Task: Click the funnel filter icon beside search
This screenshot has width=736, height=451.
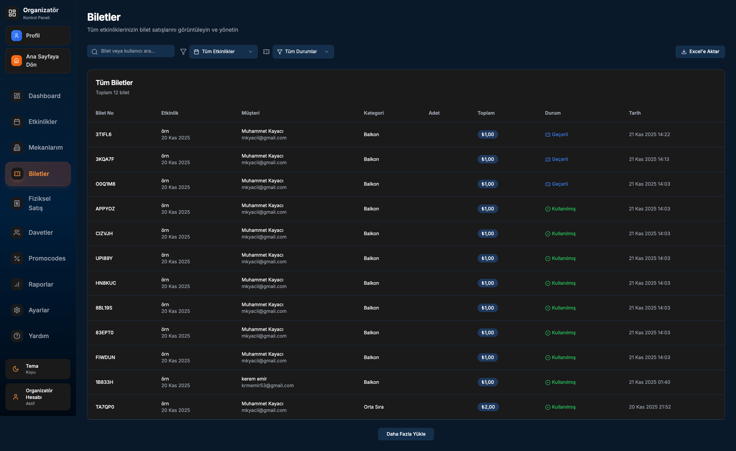Action: tap(183, 52)
